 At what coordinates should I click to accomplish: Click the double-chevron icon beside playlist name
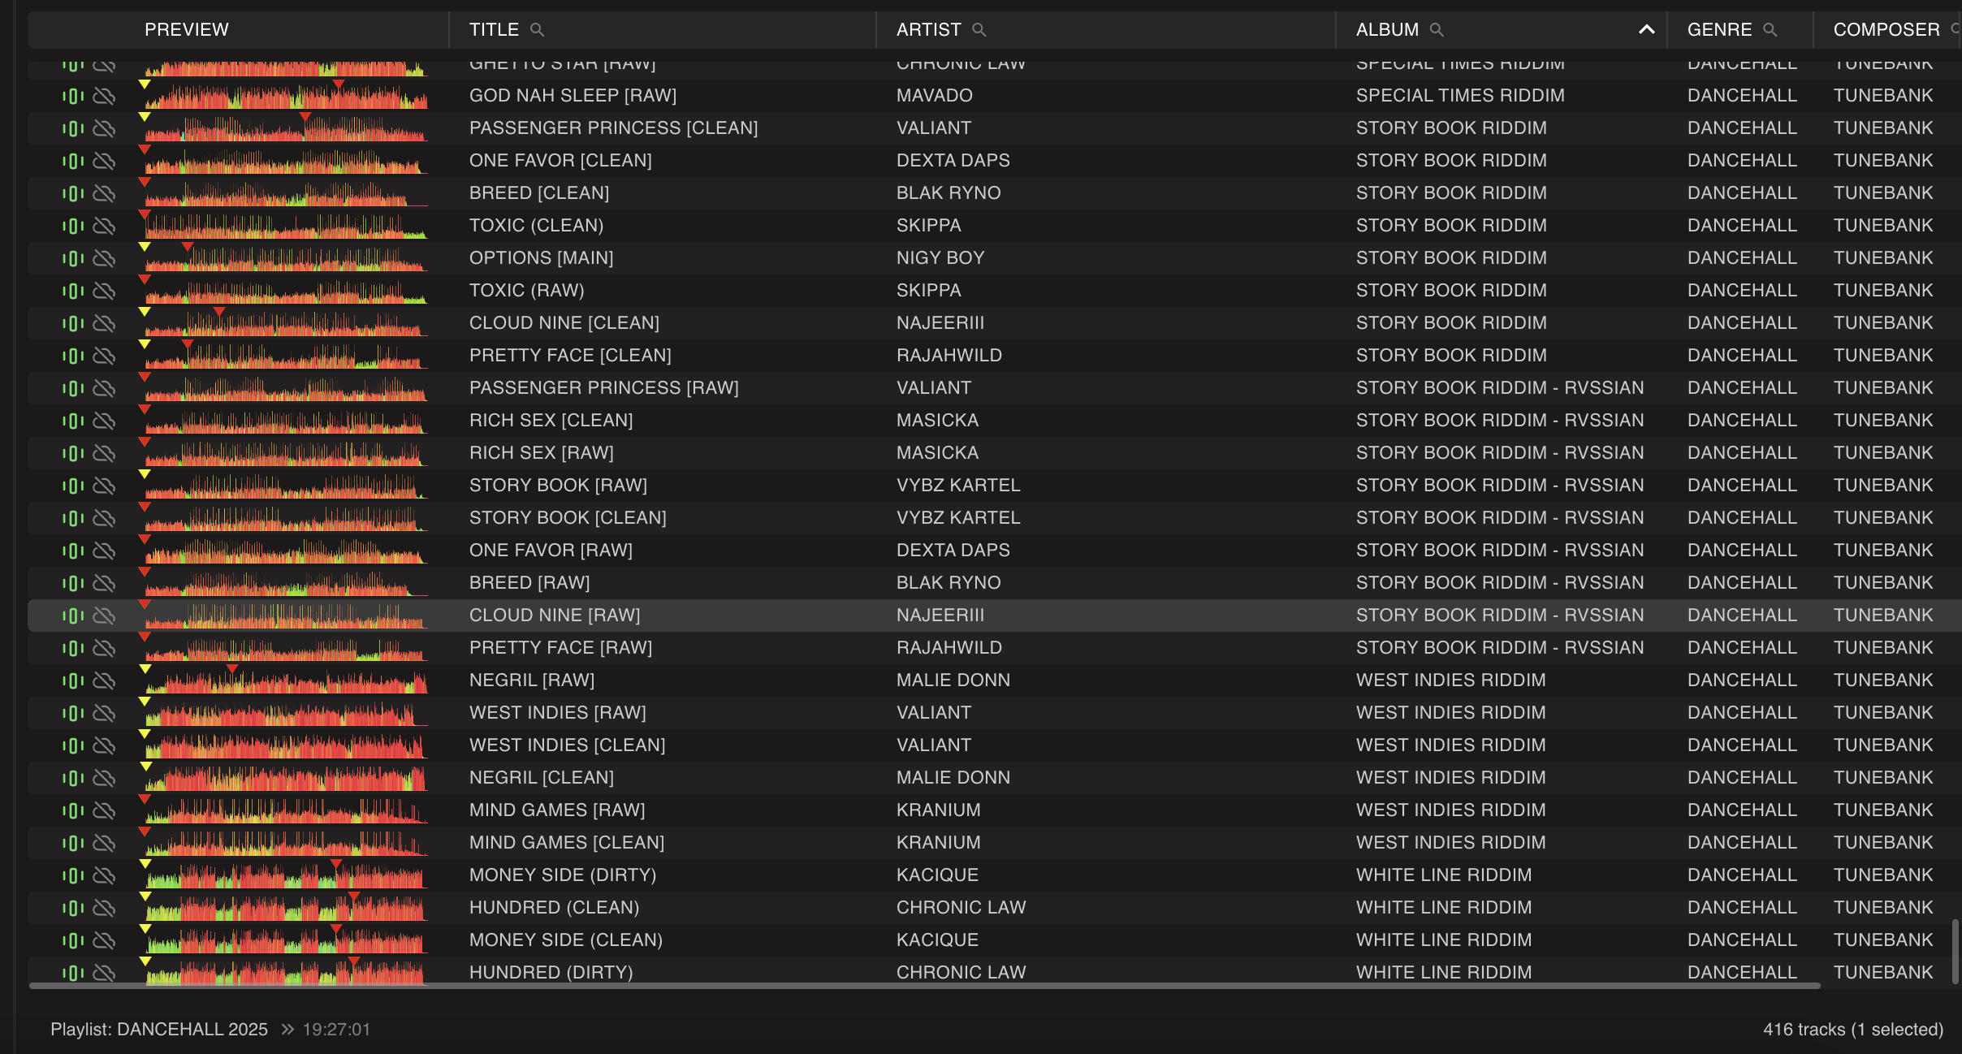pos(287,1029)
